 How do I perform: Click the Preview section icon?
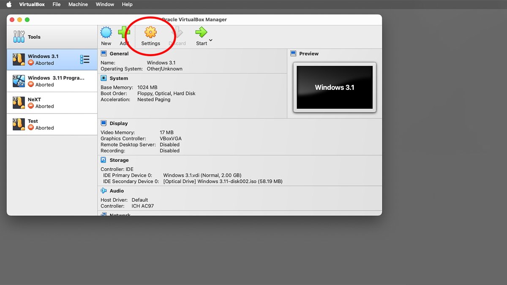click(x=293, y=54)
